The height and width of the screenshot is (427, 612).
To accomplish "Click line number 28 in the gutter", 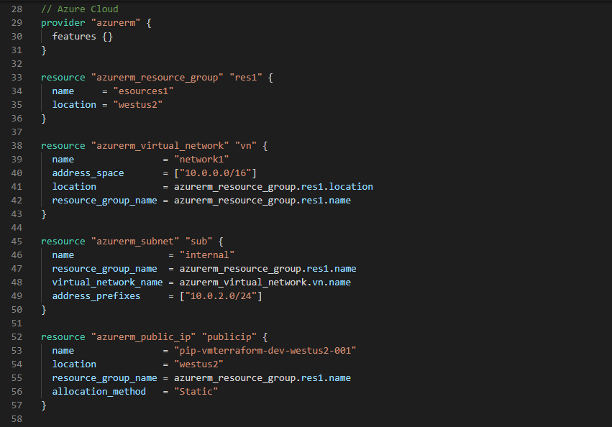I will pos(16,9).
